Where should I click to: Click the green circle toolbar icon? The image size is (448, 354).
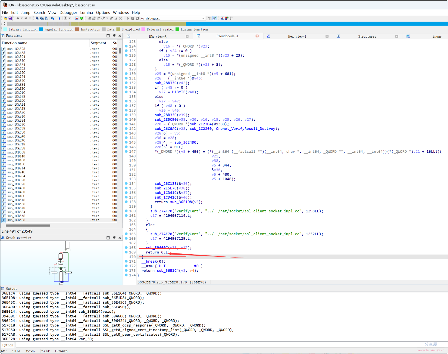[81, 18]
